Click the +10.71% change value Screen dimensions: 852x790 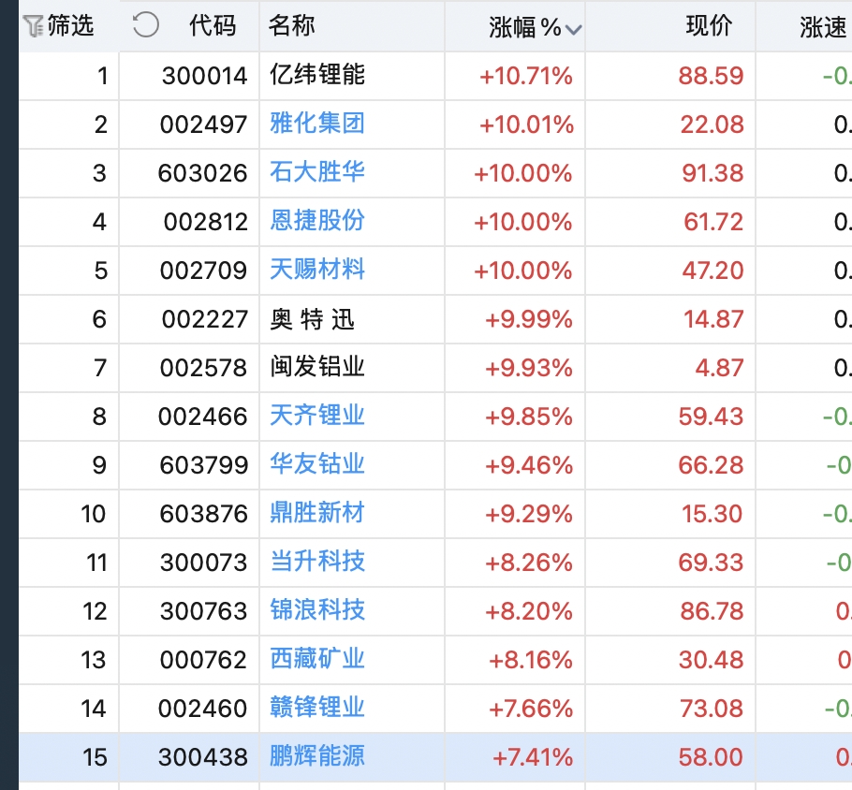(526, 76)
